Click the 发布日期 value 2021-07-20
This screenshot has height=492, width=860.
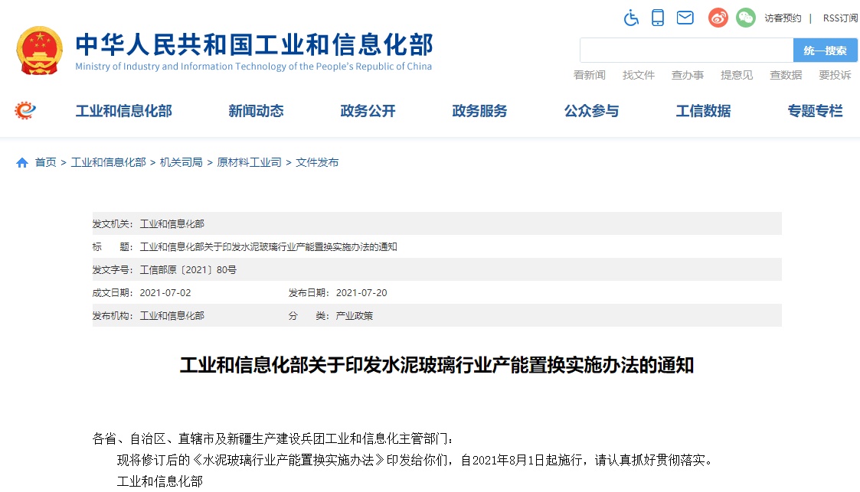(x=362, y=293)
